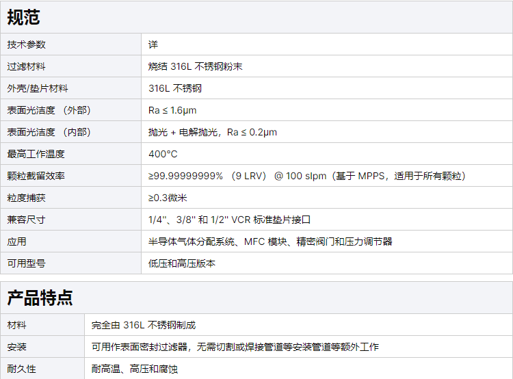Click the 规范 section heading
The width and height of the screenshot is (513, 379).
(23, 17)
